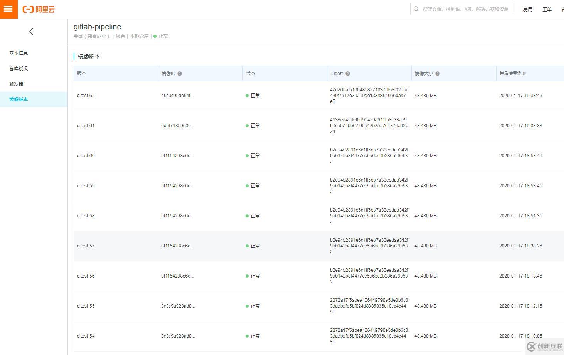
Task: Click size 48.480 MB in citest-61 row
Action: pos(426,126)
